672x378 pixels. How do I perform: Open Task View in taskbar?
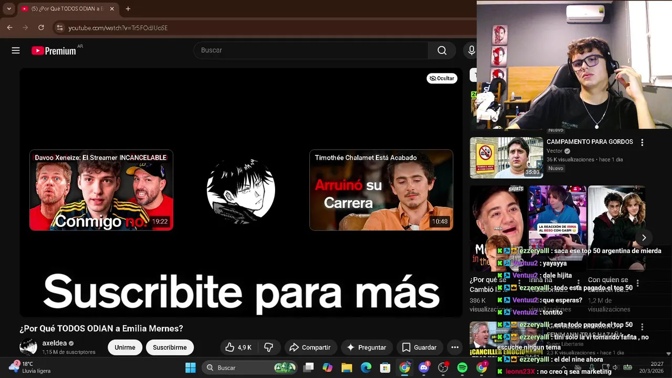click(309, 367)
